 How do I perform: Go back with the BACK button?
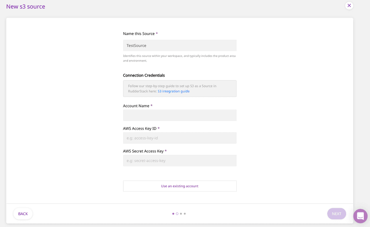(23, 214)
